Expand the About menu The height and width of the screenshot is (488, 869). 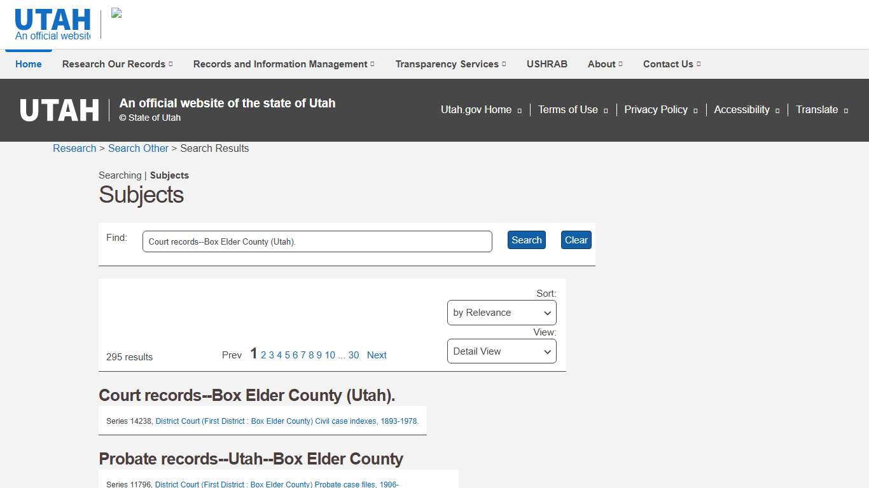pyautogui.click(x=604, y=64)
